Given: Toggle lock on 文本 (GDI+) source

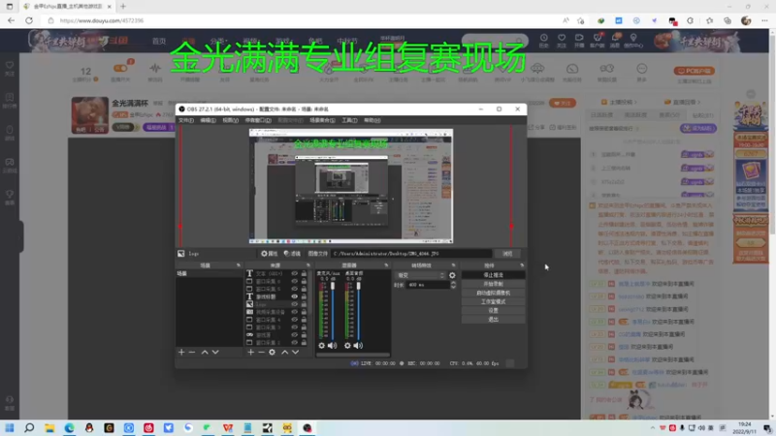Looking at the screenshot, I should (x=304, y=273).
